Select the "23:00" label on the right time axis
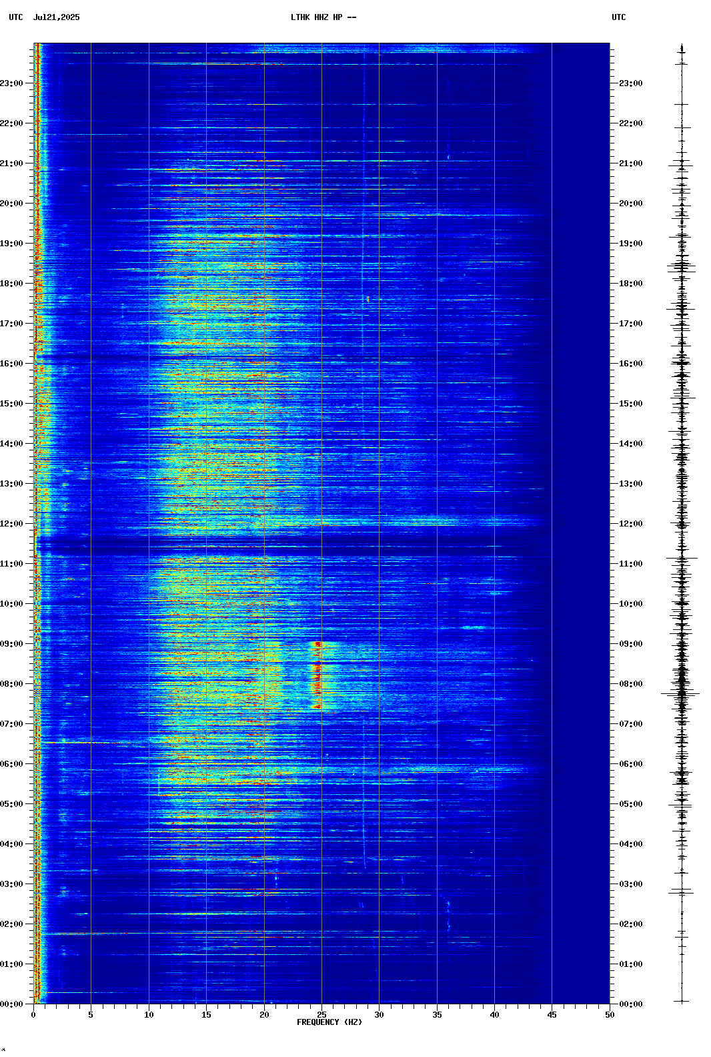The width and height of the screenshot is (711, 1057). point(631,83)
